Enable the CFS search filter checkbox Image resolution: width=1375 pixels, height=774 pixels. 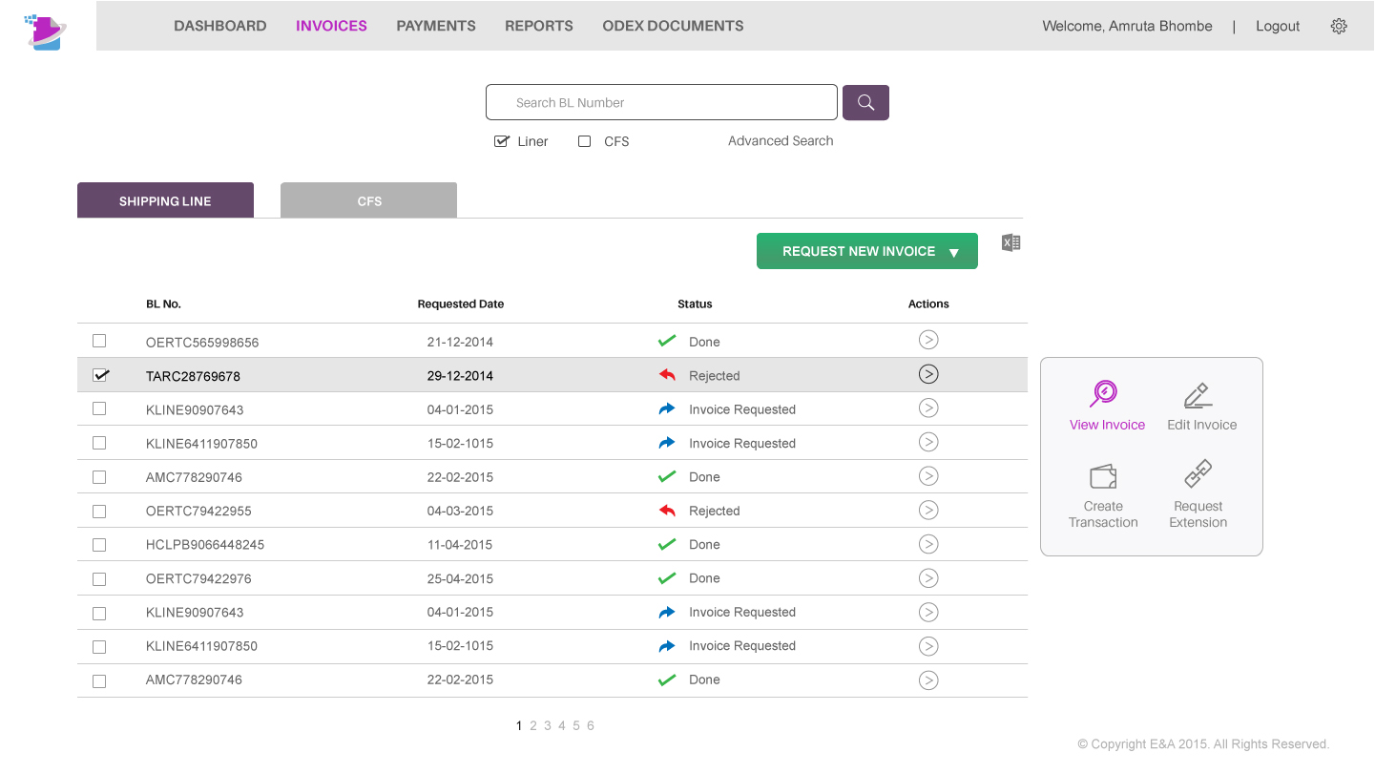[585, 141]
